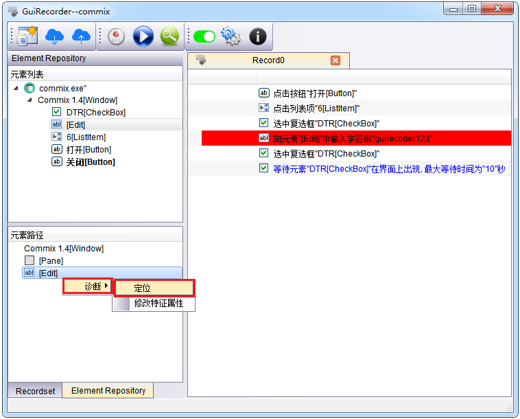
Task: Click the green magnifier search icon
Action: 169,36
